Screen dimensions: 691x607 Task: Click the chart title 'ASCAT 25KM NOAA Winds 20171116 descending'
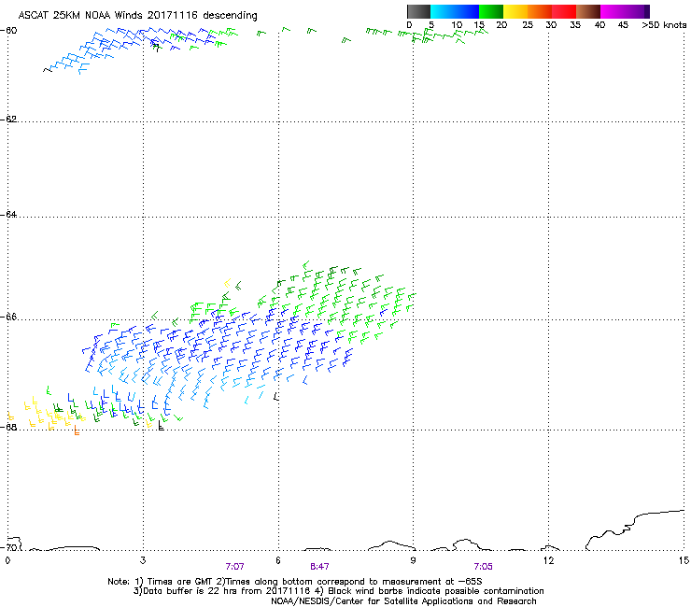(x=137, y=16)
